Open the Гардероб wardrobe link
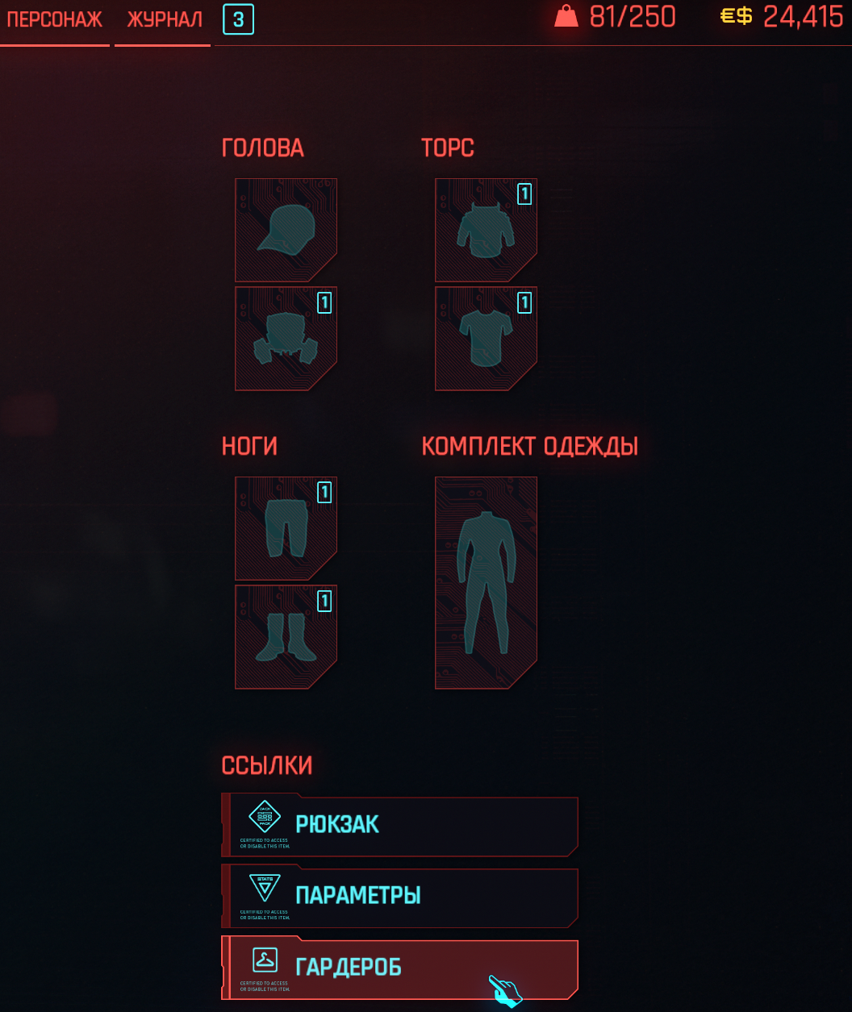Image resolution: width=852 pixels, height=1012 pixels. click(400, 968)
